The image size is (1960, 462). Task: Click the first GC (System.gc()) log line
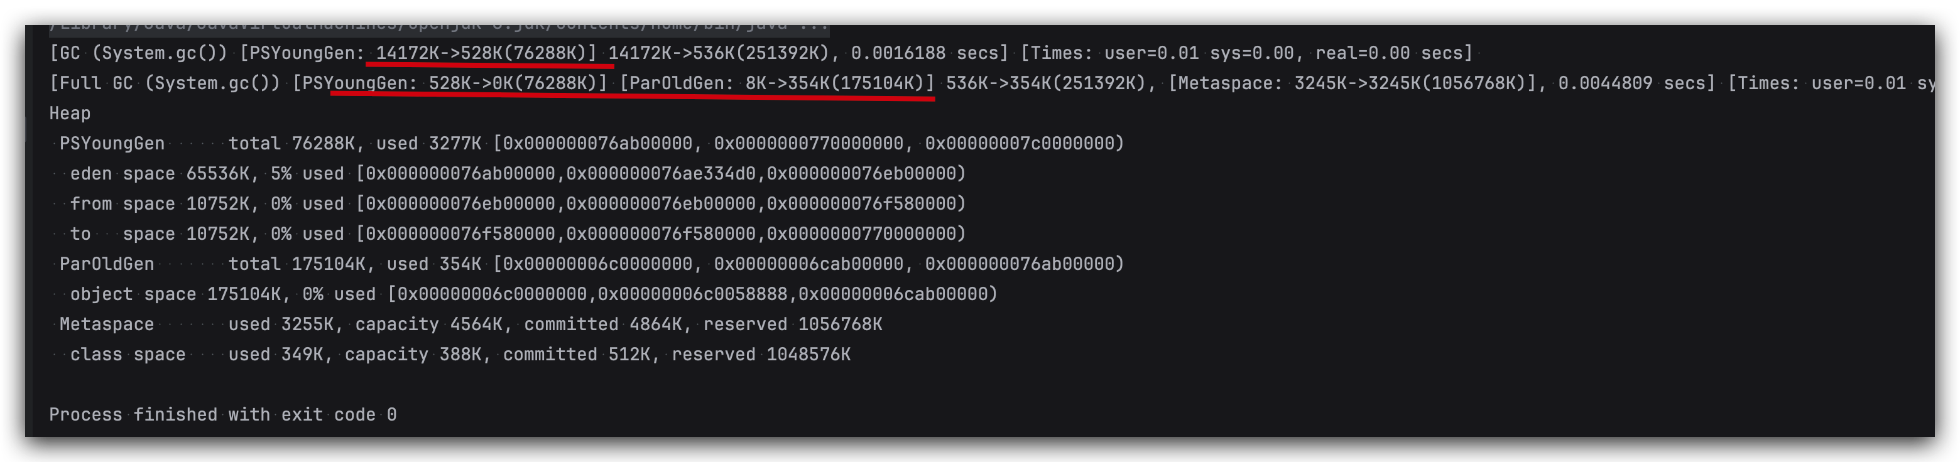tap(137, 53)
